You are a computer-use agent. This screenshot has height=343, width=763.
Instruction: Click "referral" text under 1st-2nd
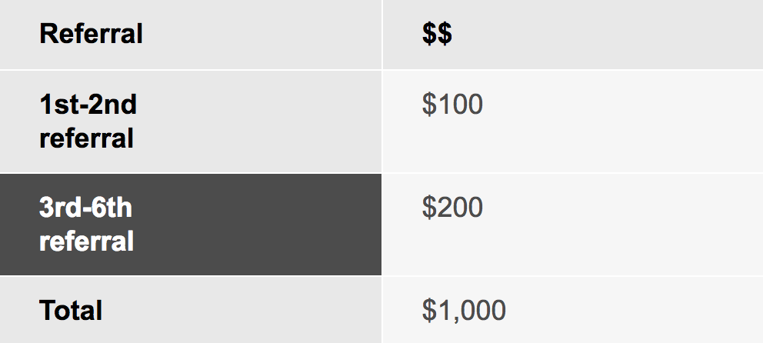click(x=87, y=138)
